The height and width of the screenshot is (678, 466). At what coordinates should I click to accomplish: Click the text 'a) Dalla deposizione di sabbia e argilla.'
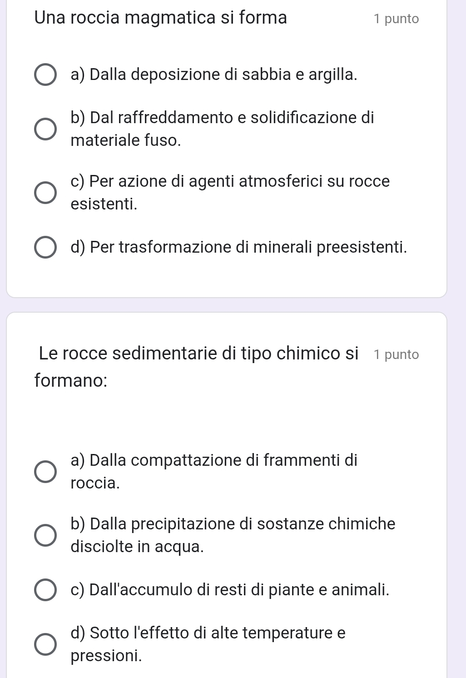[214, 75]
